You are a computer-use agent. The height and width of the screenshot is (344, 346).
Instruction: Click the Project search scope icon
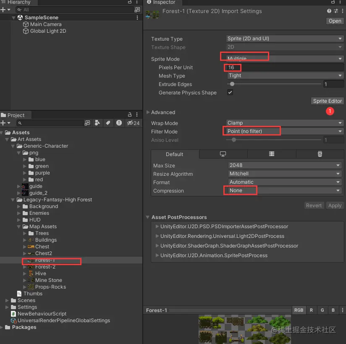click(x=87, y=123)
